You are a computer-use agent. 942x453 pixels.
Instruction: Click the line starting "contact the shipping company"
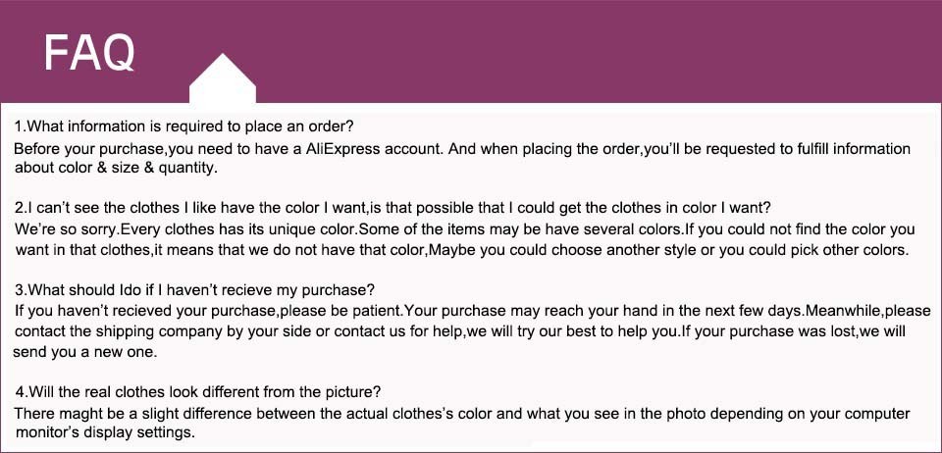(462, 331)
